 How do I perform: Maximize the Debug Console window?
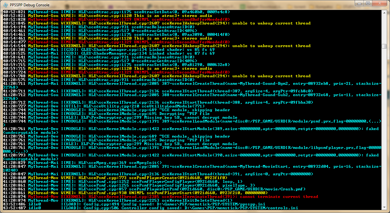coord(368,3)
